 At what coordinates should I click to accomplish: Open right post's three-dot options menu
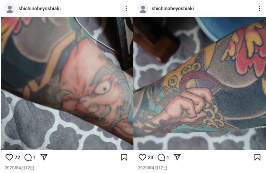[259, 8]
